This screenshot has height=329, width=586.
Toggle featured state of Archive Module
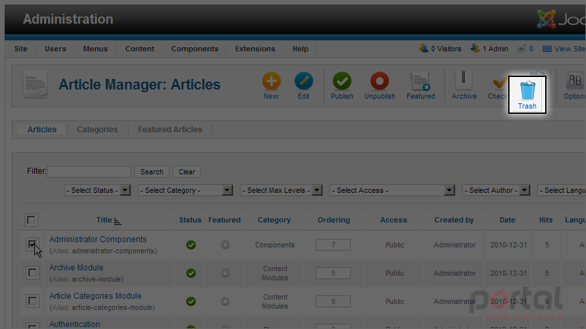click(225, 273)
